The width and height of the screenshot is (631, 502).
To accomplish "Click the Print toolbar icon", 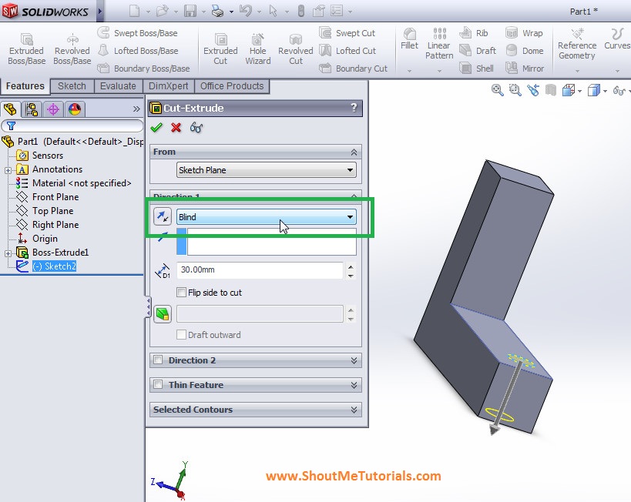I will click(218, 11).
